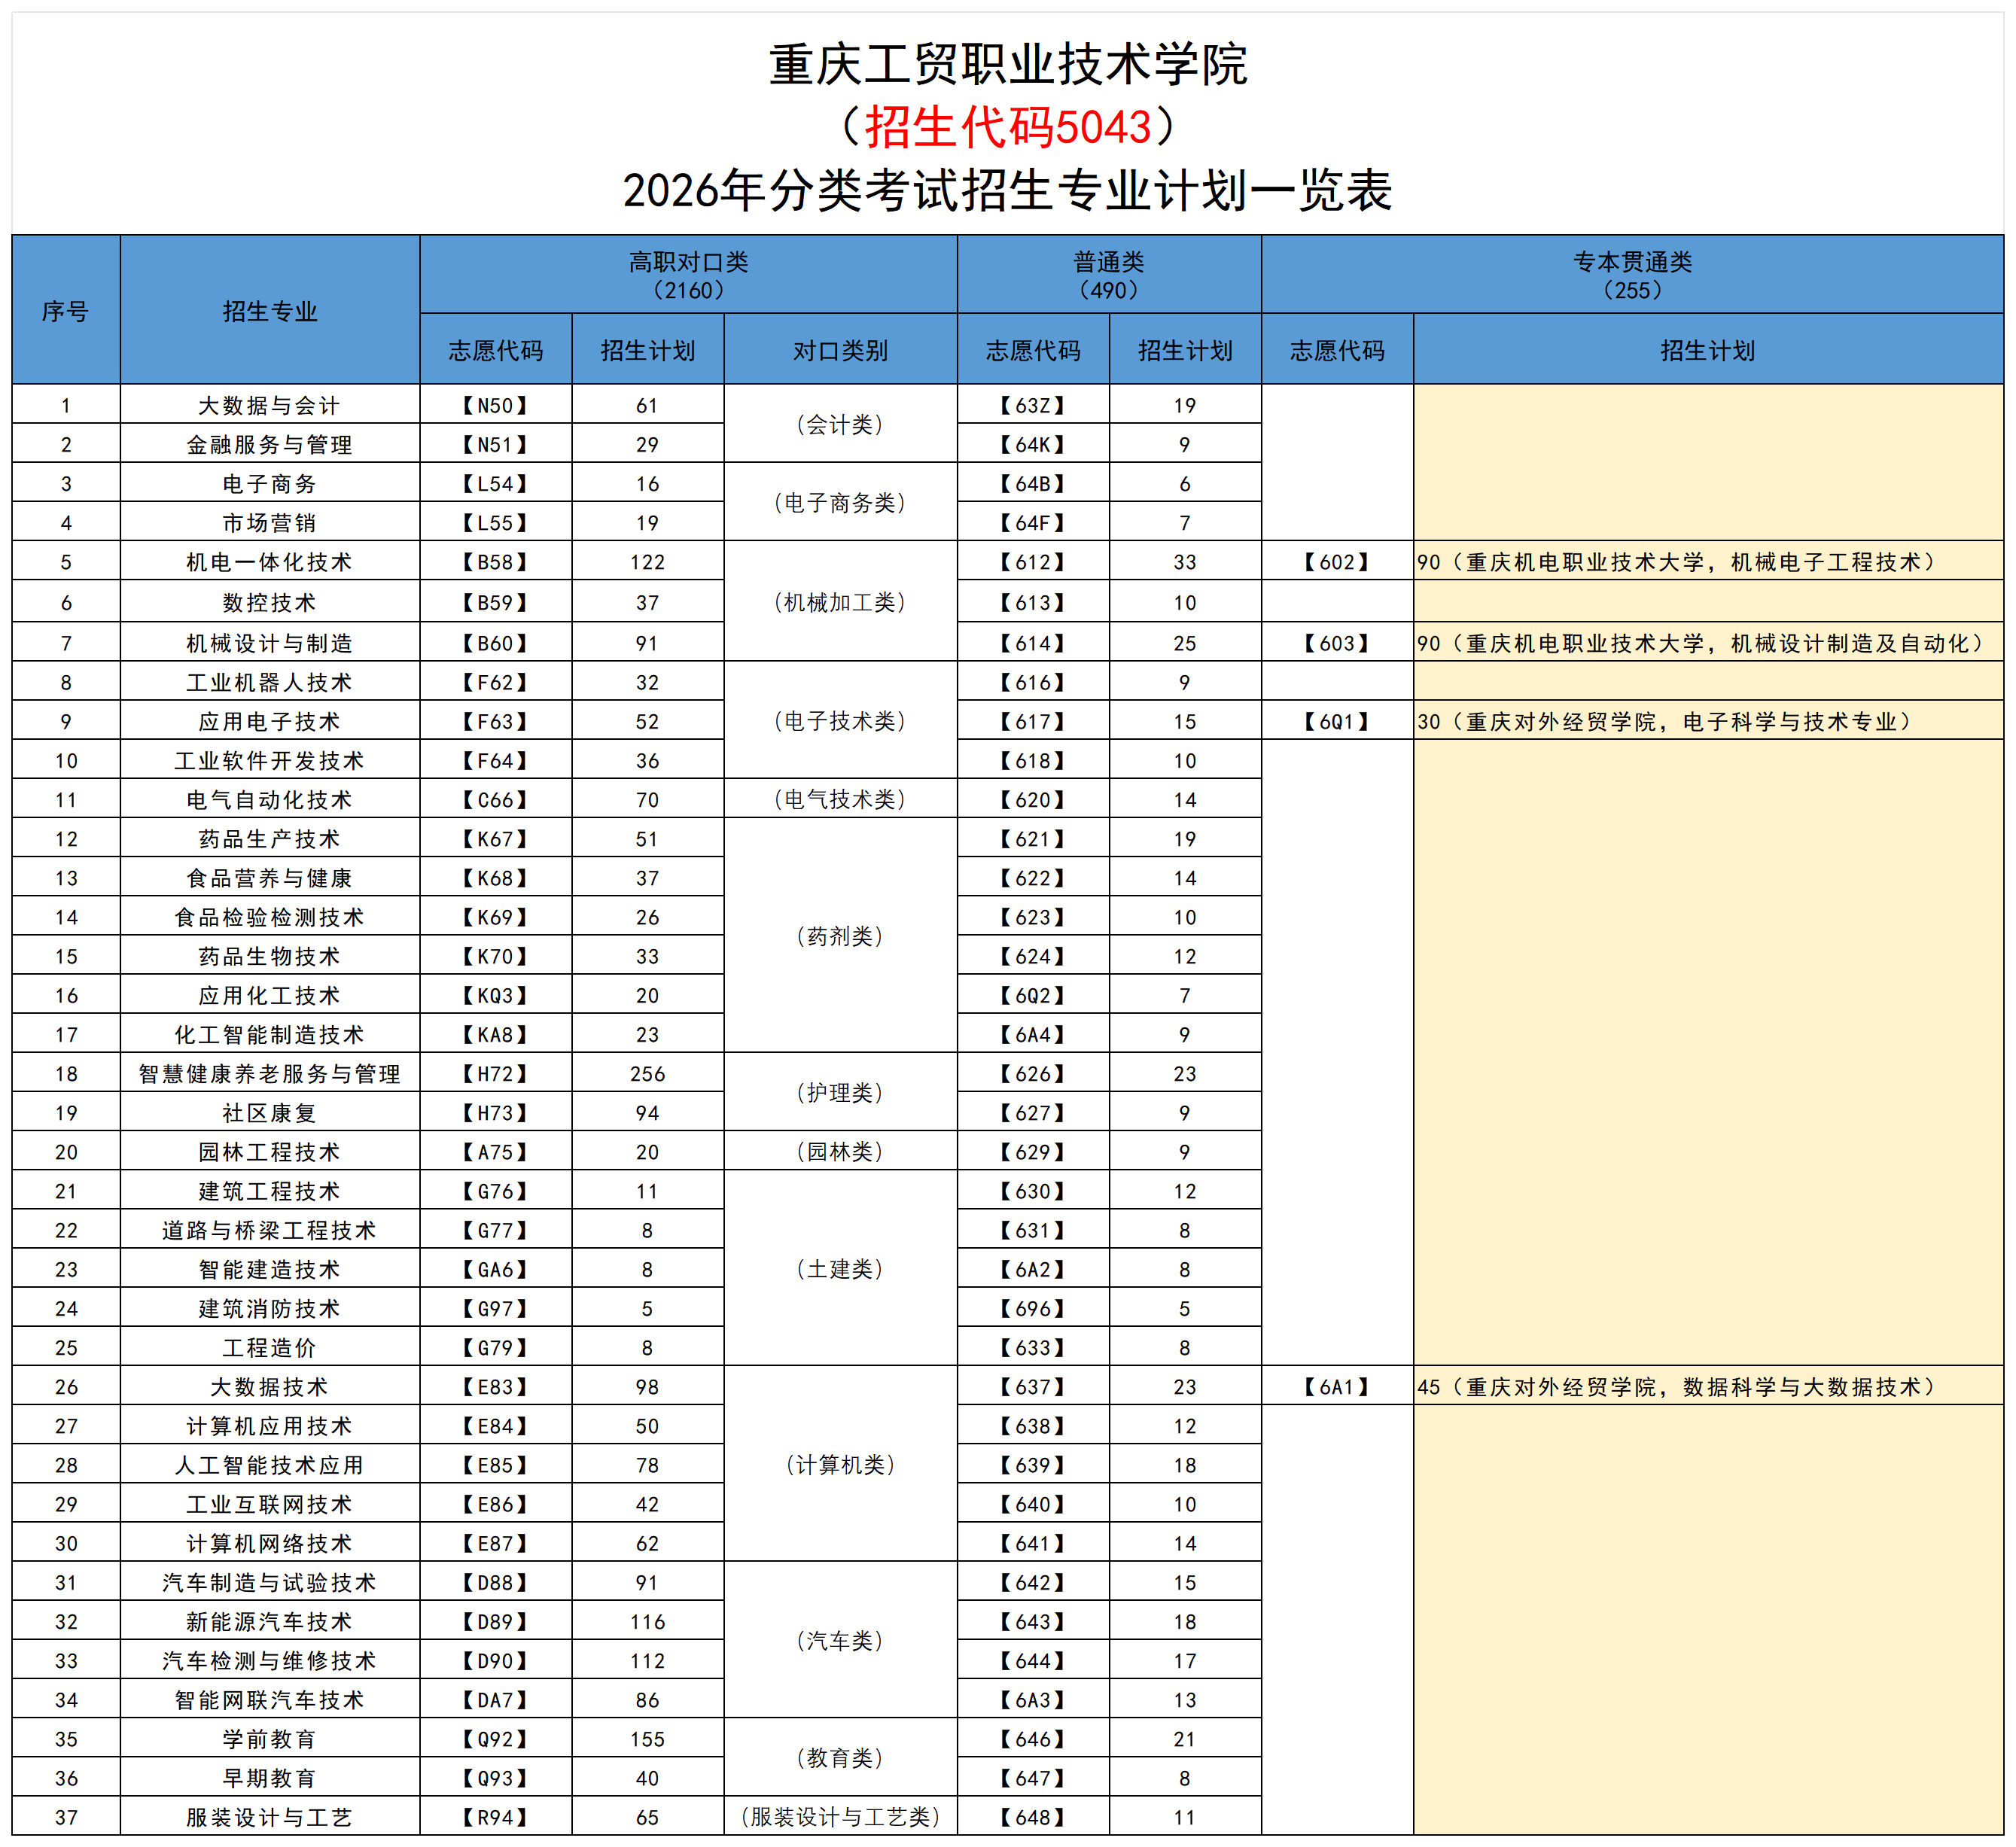Image resolution: width=2016 pixels, height=1847 pixels.
Task: Select the 招生专业 header cell
Action: (270, 310)
